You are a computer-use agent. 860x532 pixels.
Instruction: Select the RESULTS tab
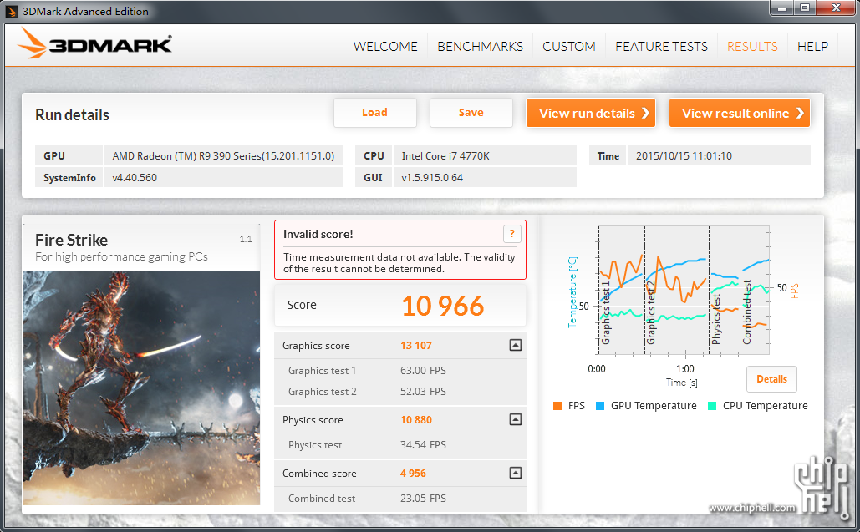(752, 47)
